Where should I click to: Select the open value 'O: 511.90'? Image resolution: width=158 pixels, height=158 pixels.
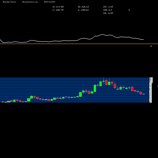pyautogui.click(x=58, y=7)
